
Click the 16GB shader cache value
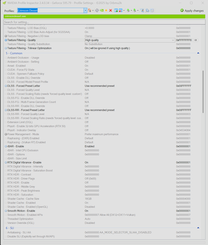pos(88,199)
